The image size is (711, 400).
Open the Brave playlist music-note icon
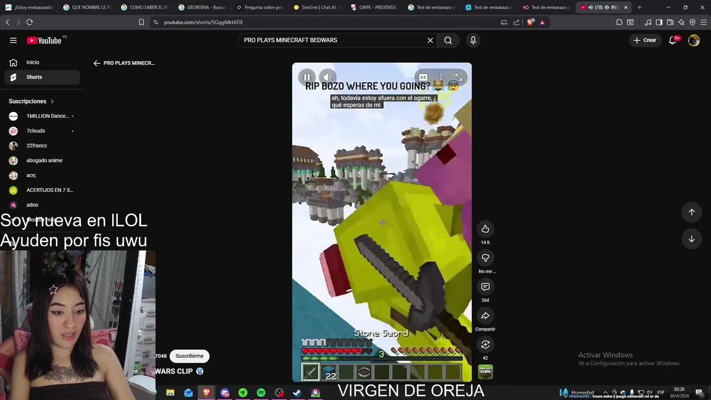point(648,22)
